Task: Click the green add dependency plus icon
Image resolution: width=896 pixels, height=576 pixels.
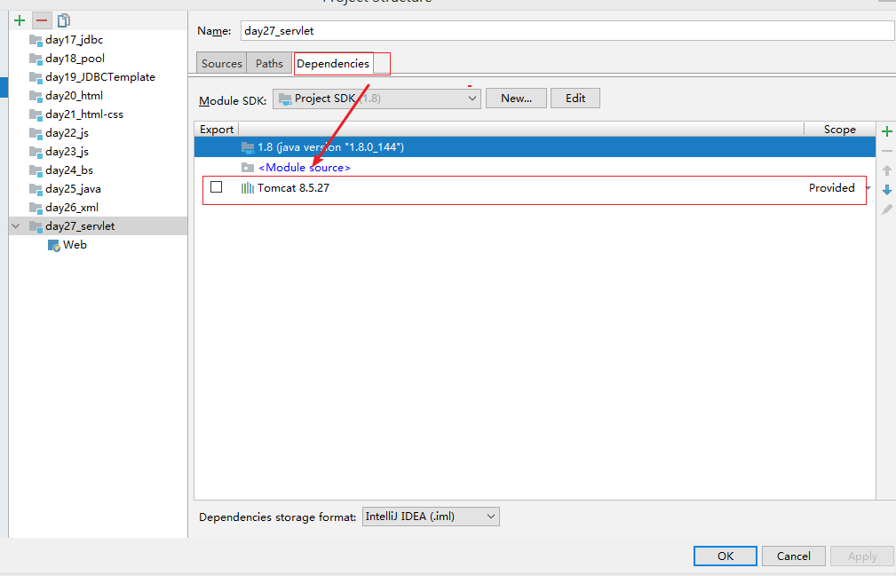Action: tap(886, 131)
